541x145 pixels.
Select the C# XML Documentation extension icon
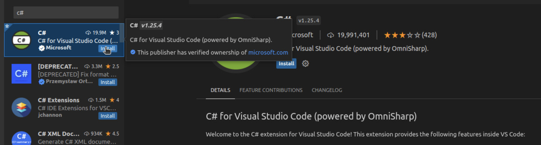tap(21, 138)
